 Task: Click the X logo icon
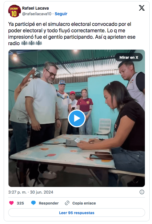click(x=142, y=8)
